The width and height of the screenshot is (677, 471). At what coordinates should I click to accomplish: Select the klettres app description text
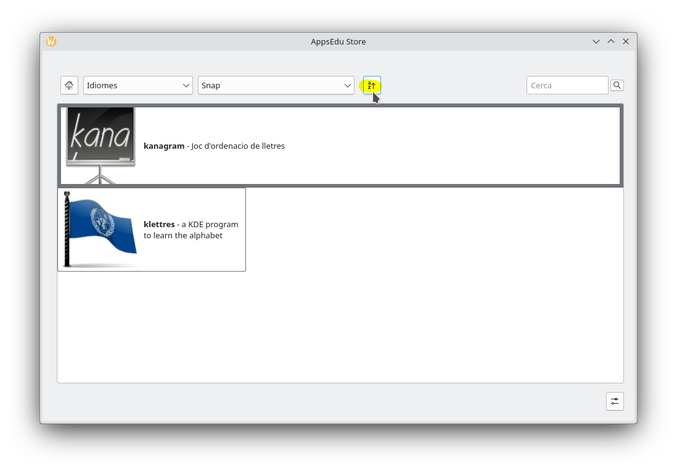[x=191, y=230]
